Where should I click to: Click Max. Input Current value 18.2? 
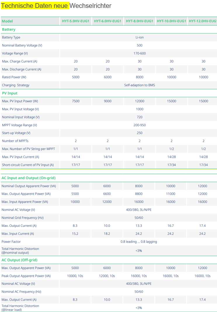107,234
